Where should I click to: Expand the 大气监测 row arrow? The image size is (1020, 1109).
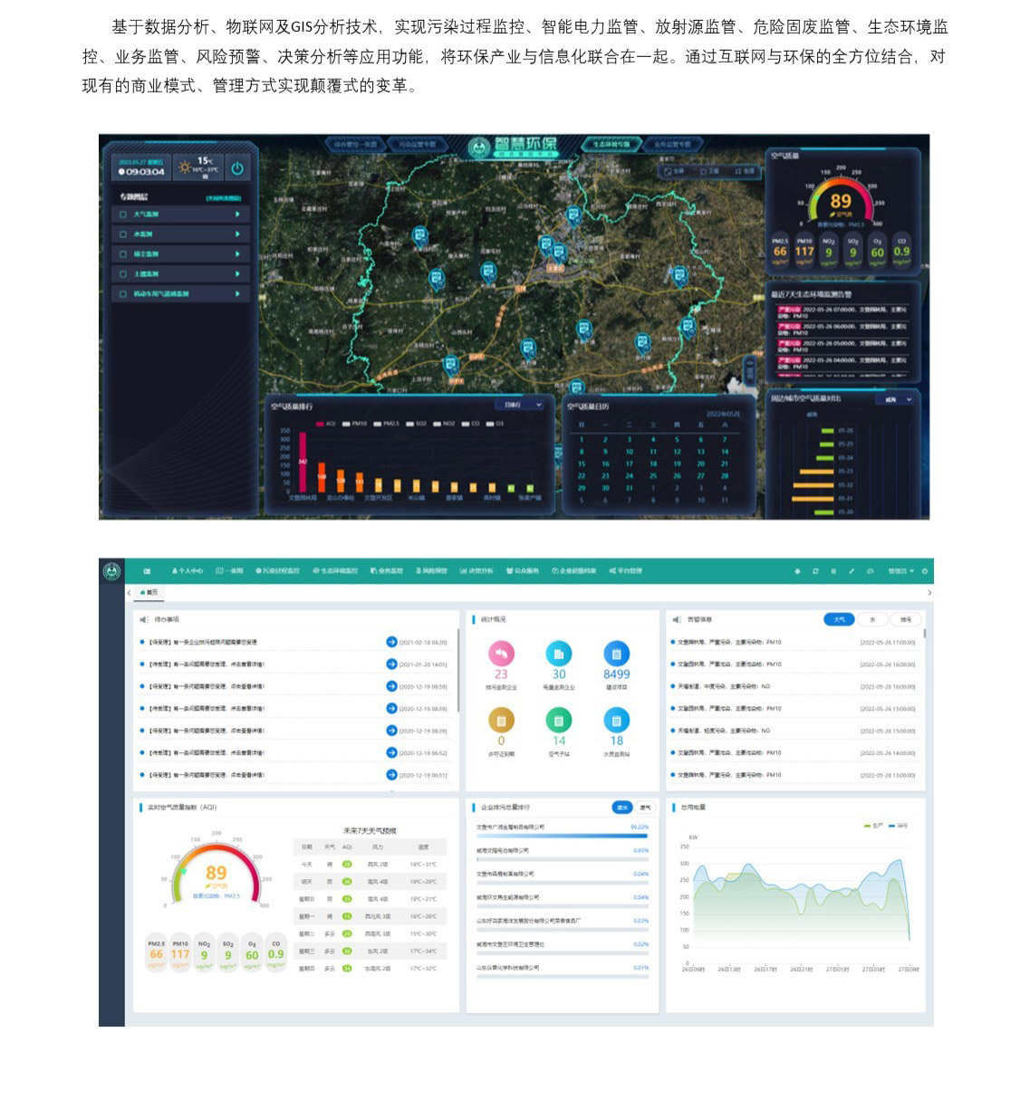(x=237, y=215)
